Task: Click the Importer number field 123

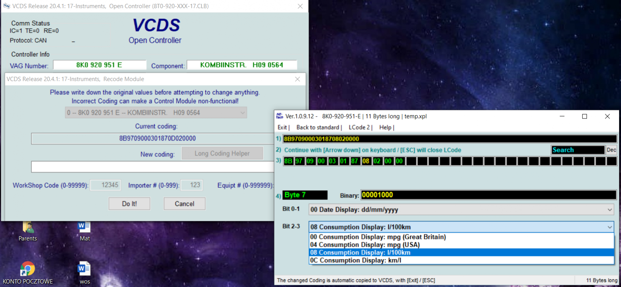Action: pyautogui.click(x=191, y=185)
